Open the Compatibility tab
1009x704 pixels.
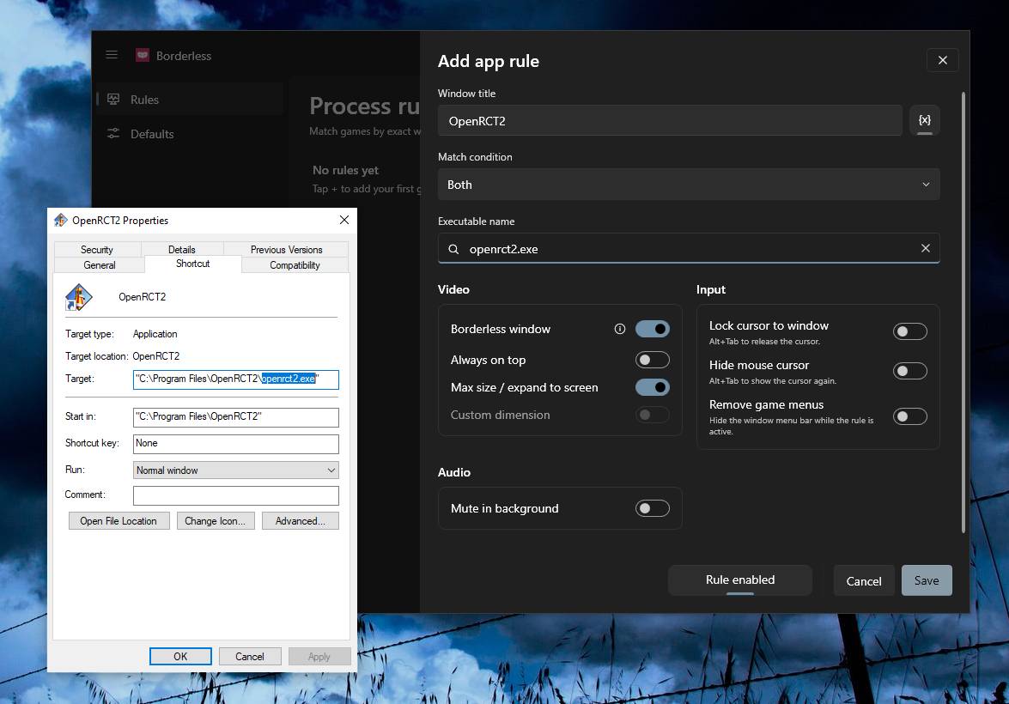click(x=295, y=265)
